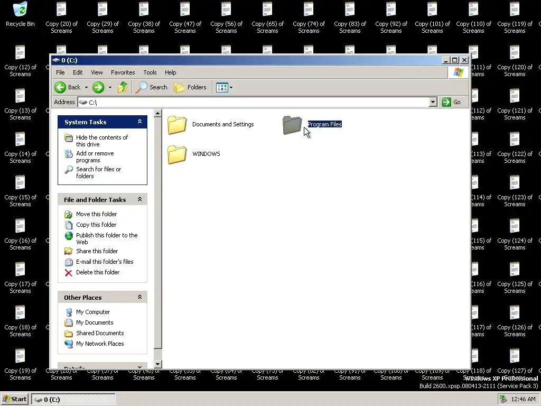This screenshot has width=541, height=406.
Task: Click Copy this folder
Action: click(96, 225)
